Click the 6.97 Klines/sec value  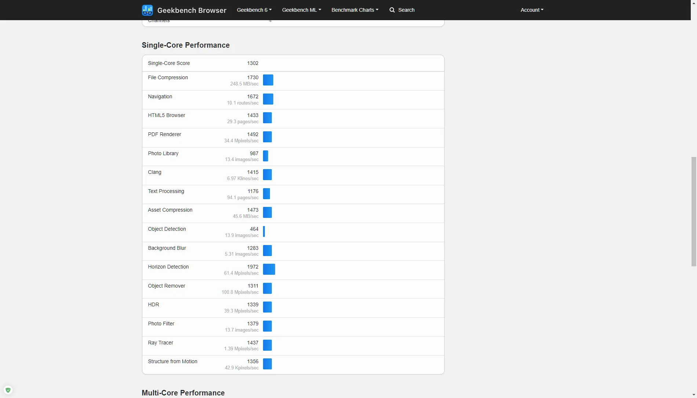click(243, 179)
